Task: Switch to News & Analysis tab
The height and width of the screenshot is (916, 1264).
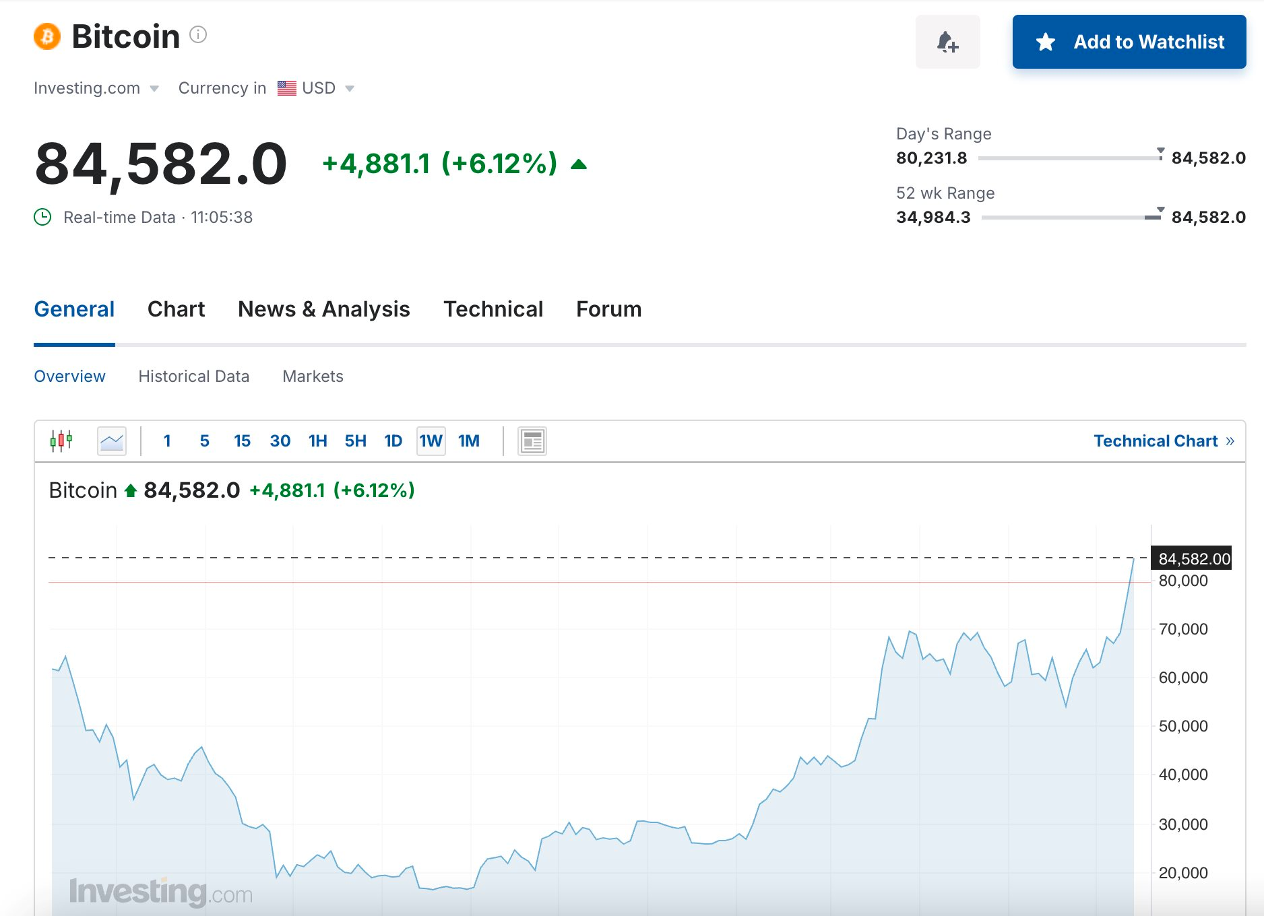Action: tap(323, 309)
